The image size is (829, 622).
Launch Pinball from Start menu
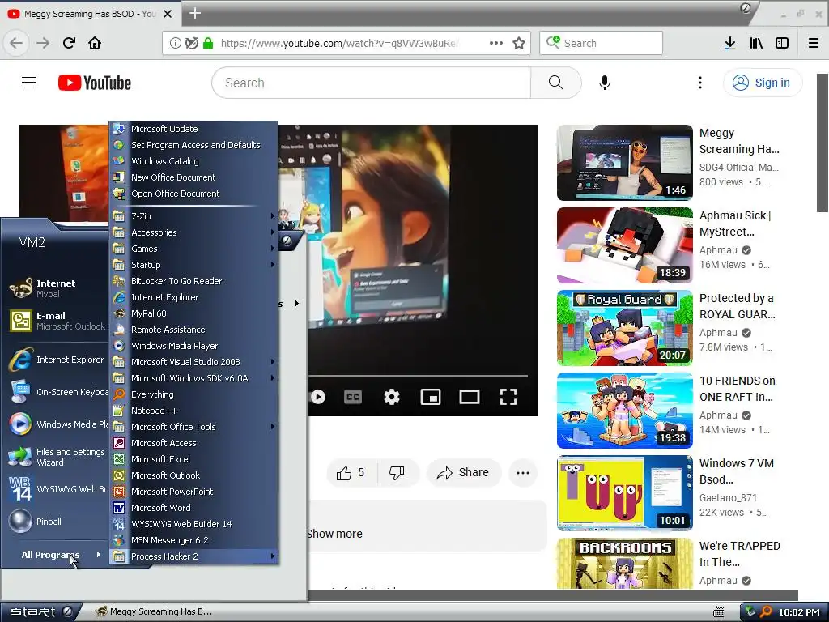coord(57,522)
